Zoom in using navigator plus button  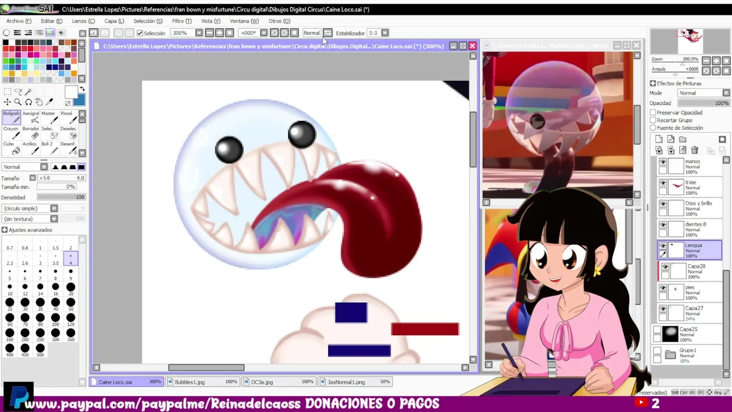coord(717,61)
